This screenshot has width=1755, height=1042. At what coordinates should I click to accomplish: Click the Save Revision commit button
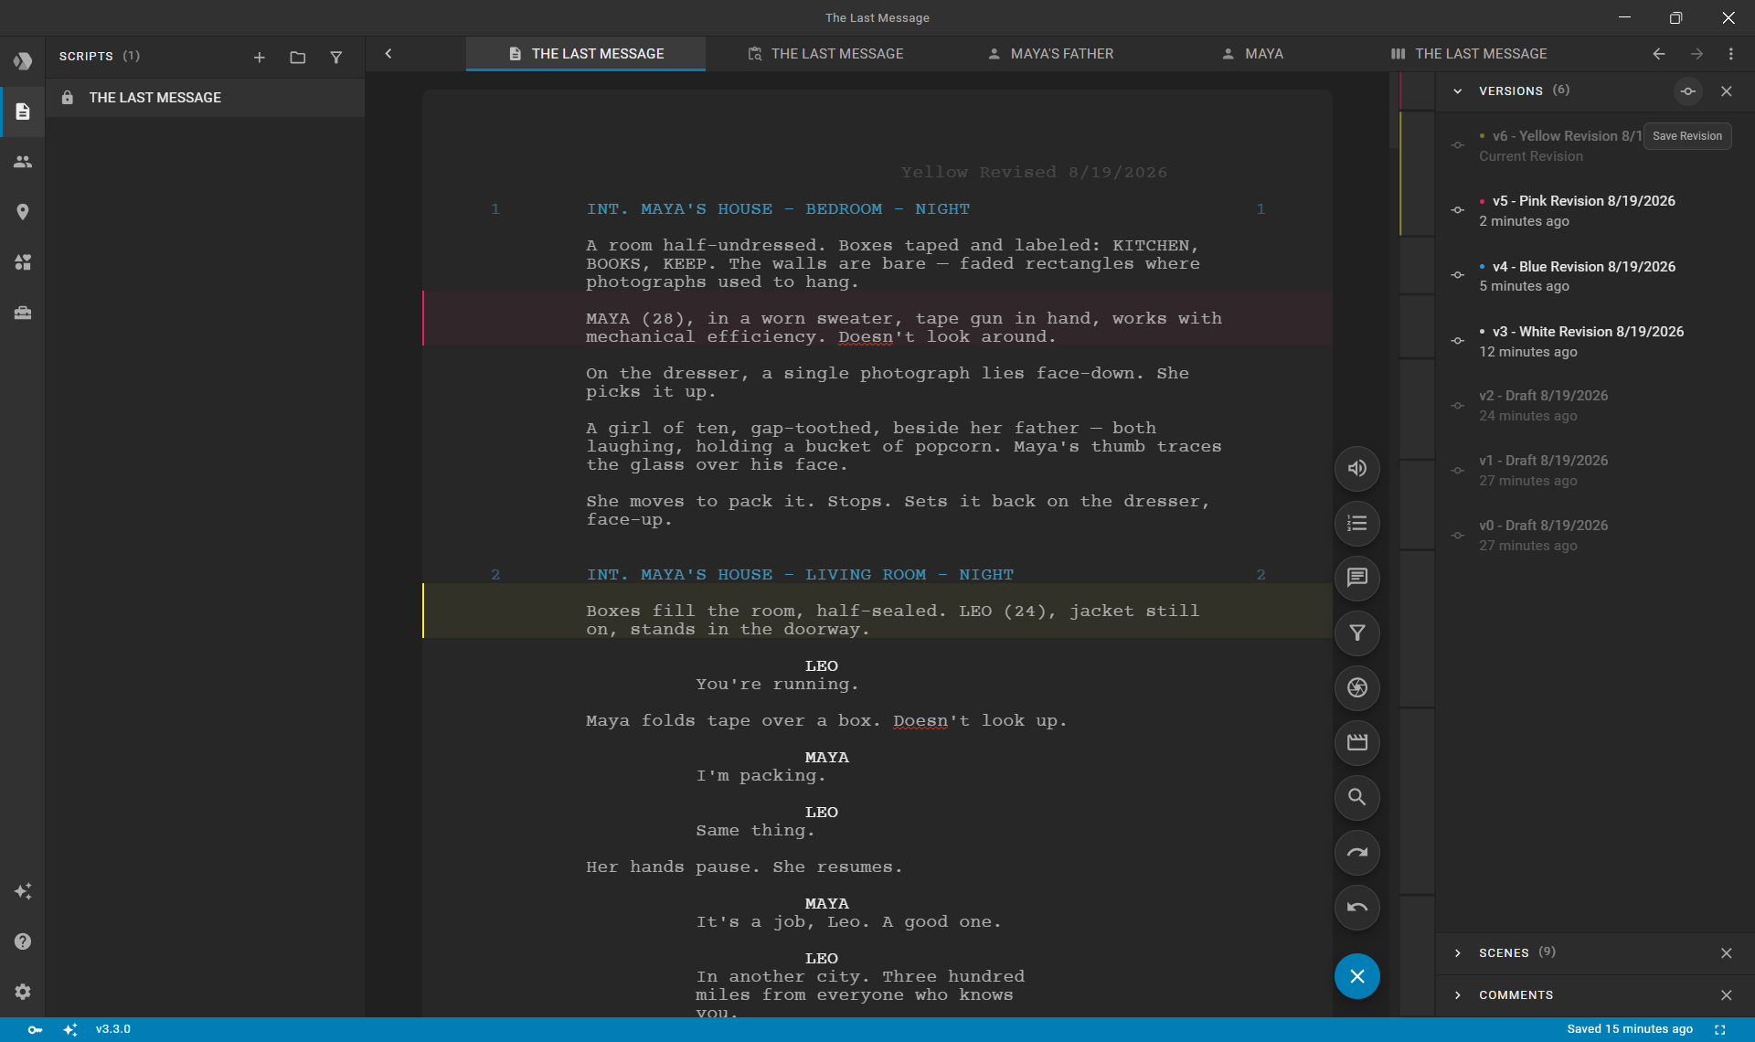point(1688,91)
